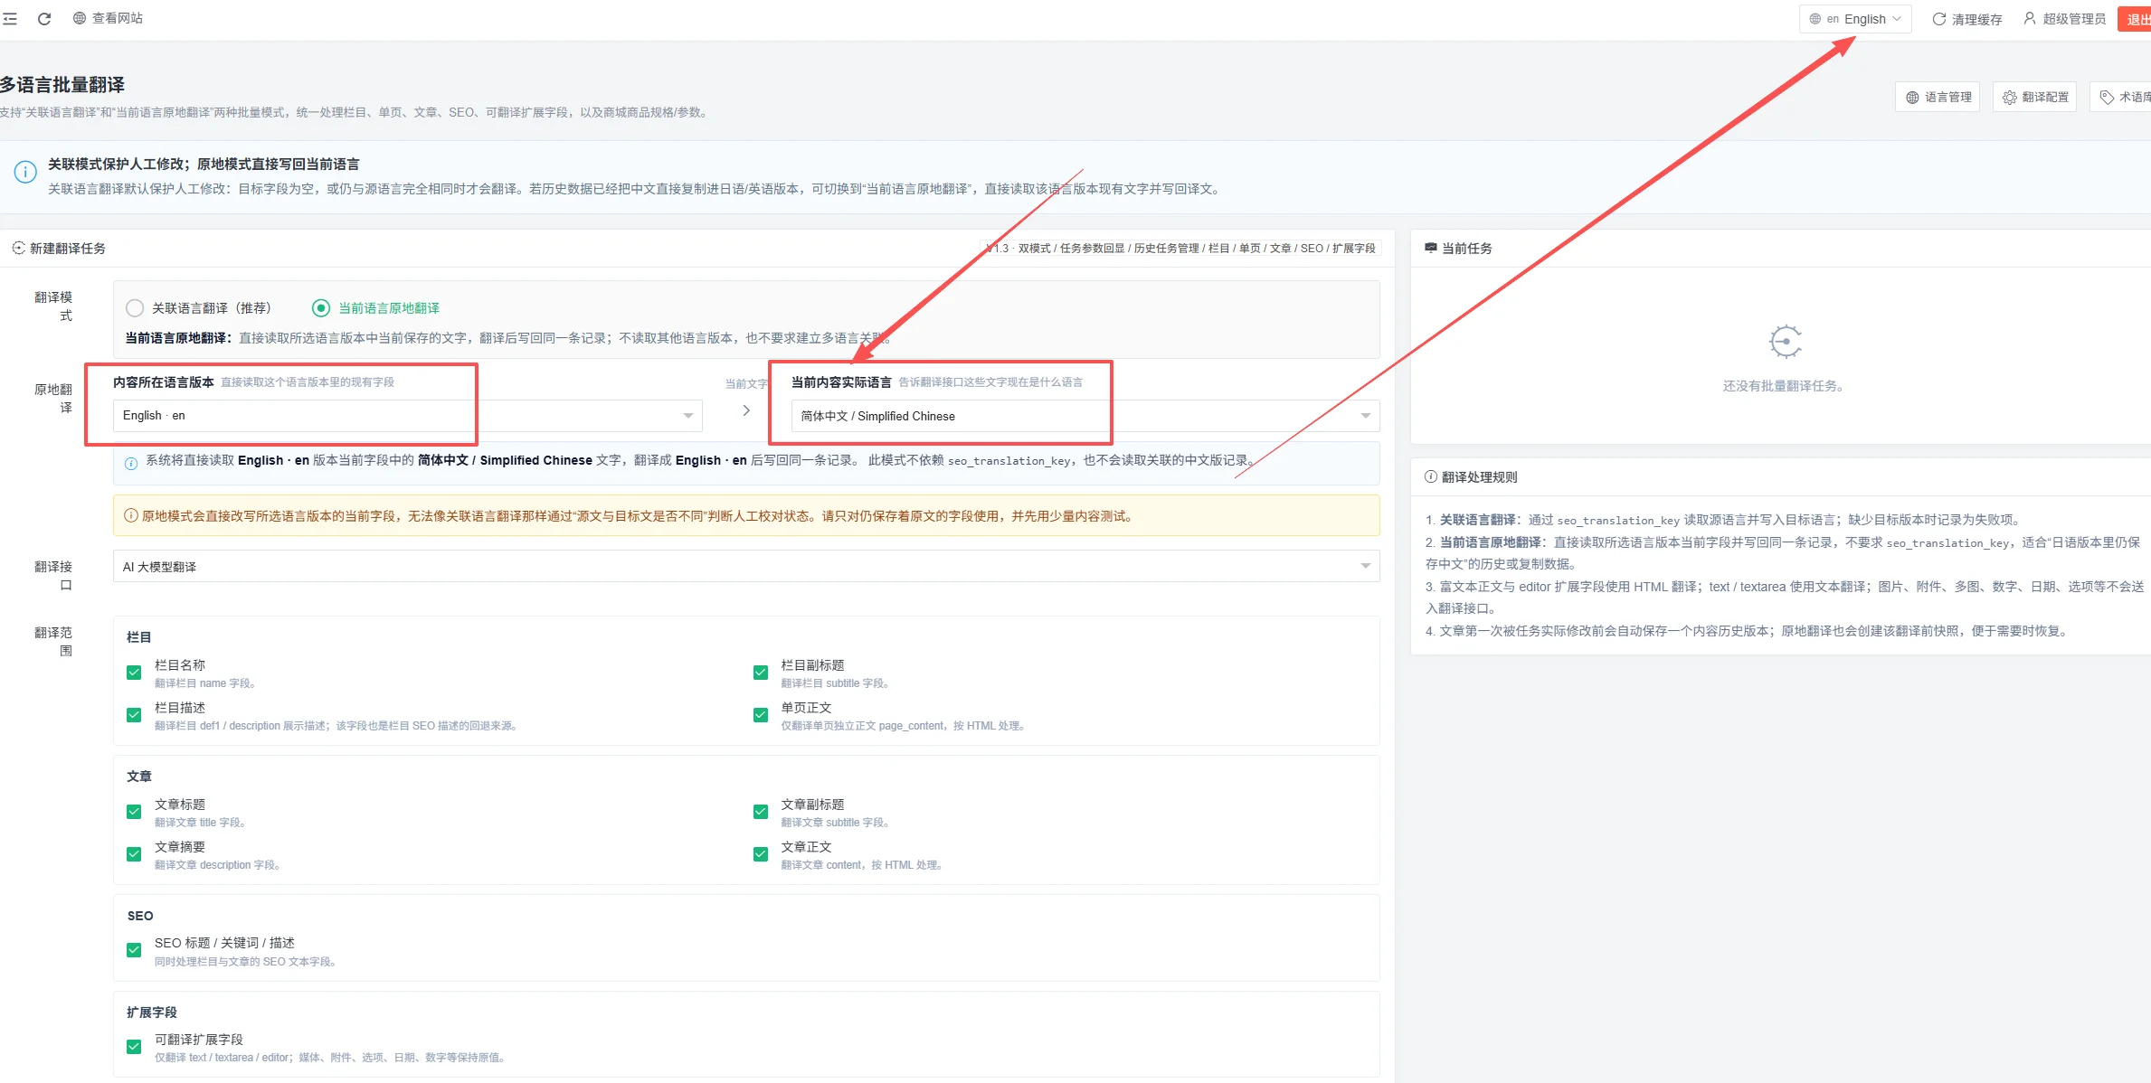This screenshot has height=1083, width=2151.
Task: Click the globe icon in 语言管理 button
Action: click(x=1912, y=97)
